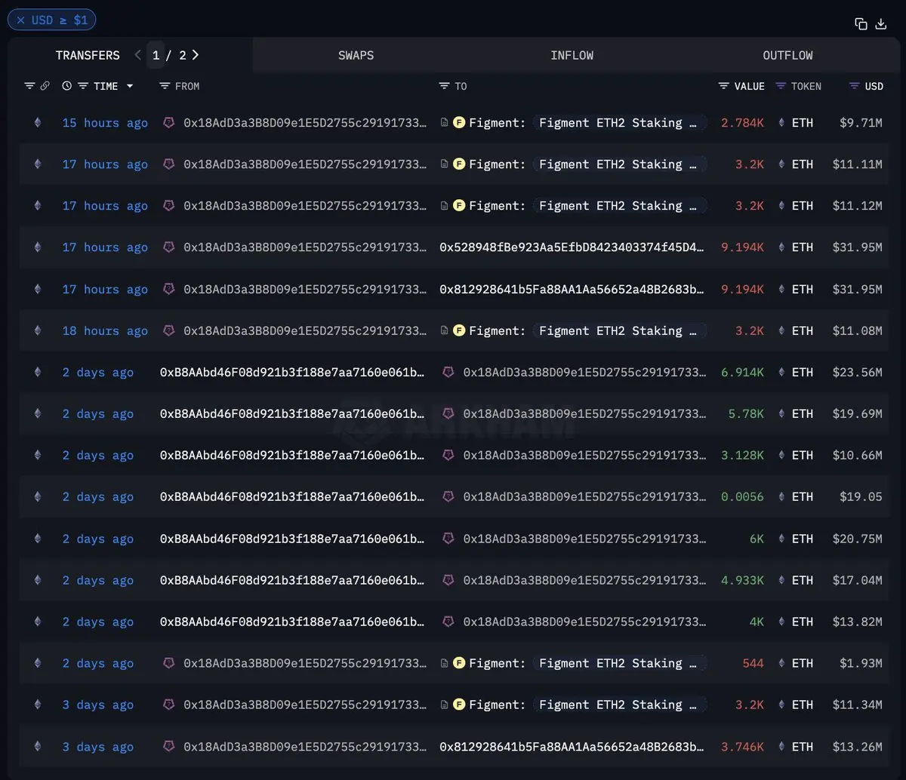This screenshot has height=780, width=906.
Task: Sort by TIME using the arrow
Action: pos(130,86)
